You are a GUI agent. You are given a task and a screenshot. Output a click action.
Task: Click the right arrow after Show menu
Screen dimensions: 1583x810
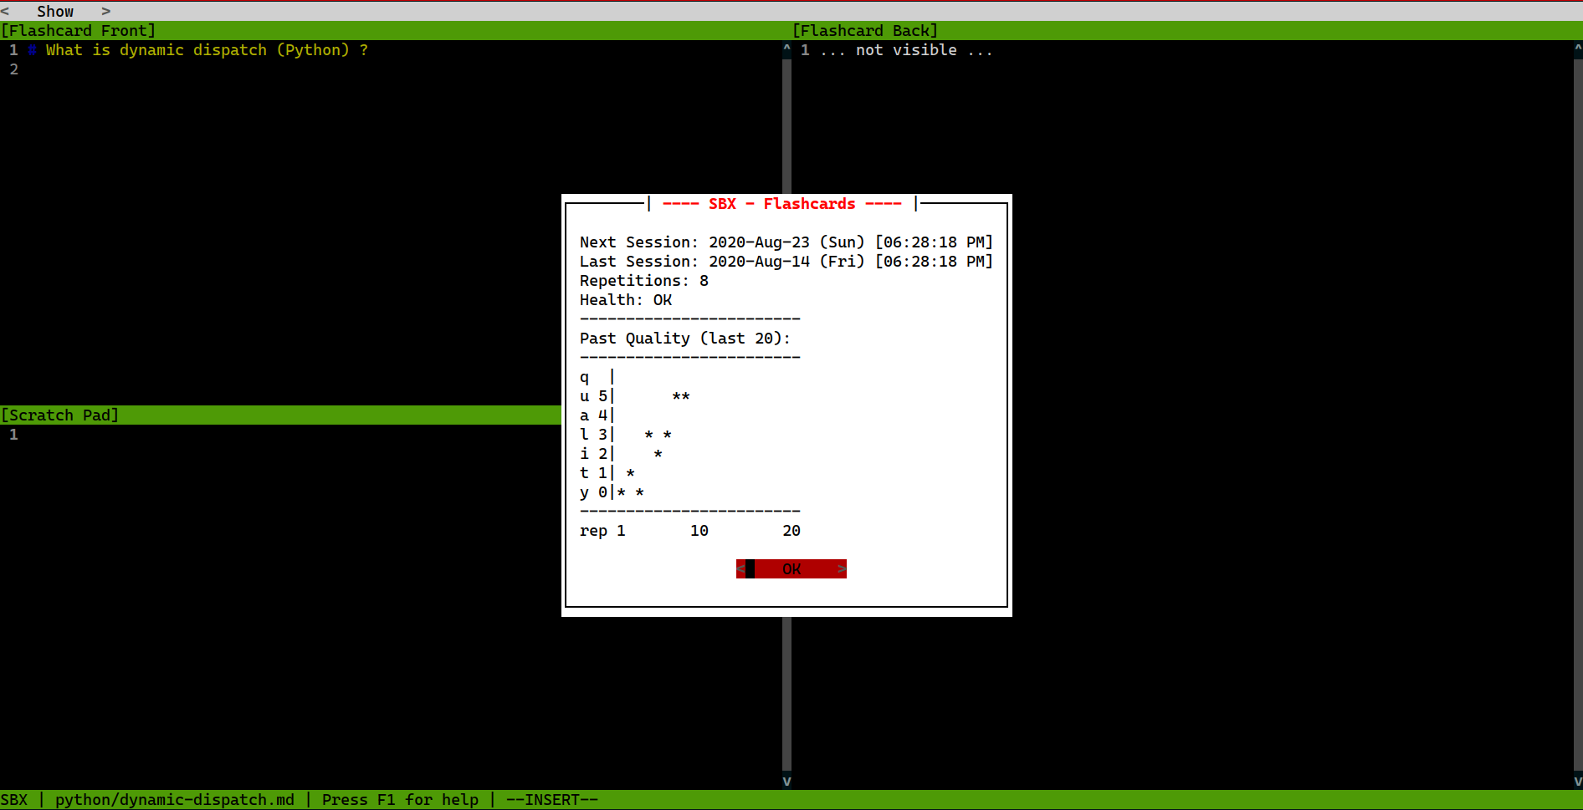[105, 11]
